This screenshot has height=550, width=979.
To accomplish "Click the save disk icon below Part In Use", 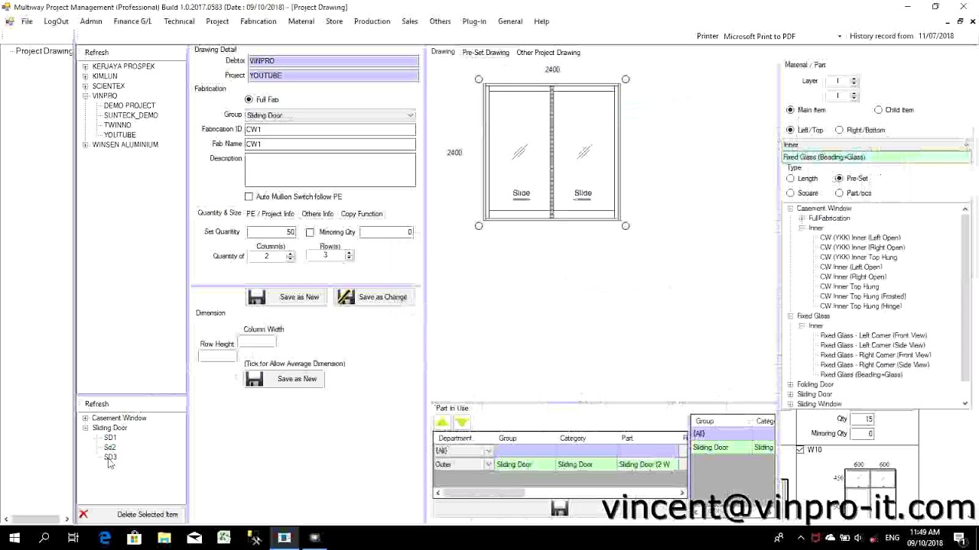I will pyautogui.click(x=559, y=508).
